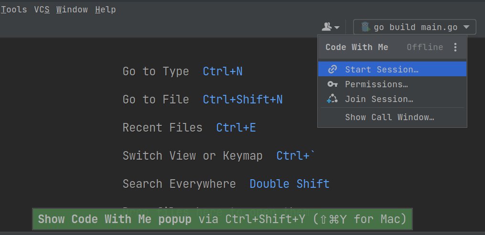485x235 pixels.
Task: Open the VCS menu
Action: pos(42,10)
